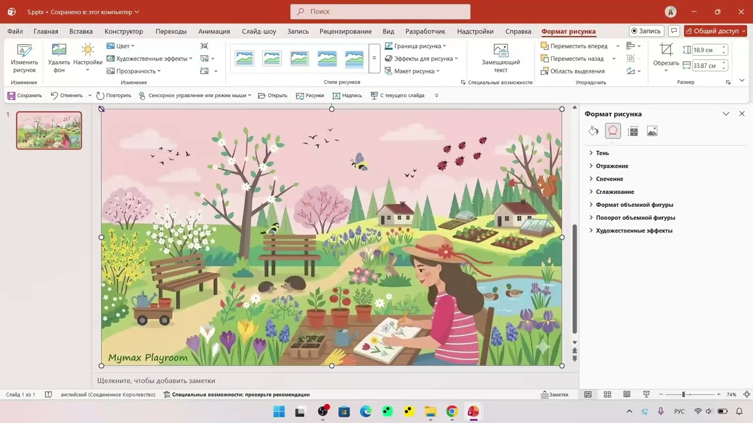Redo the action (Повторить)

click(114, 95)
